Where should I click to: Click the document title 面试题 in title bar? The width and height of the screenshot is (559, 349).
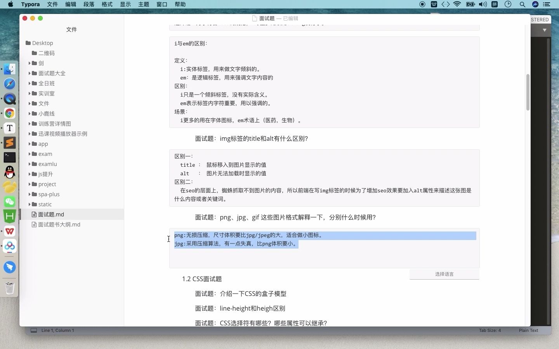point(267,18)
